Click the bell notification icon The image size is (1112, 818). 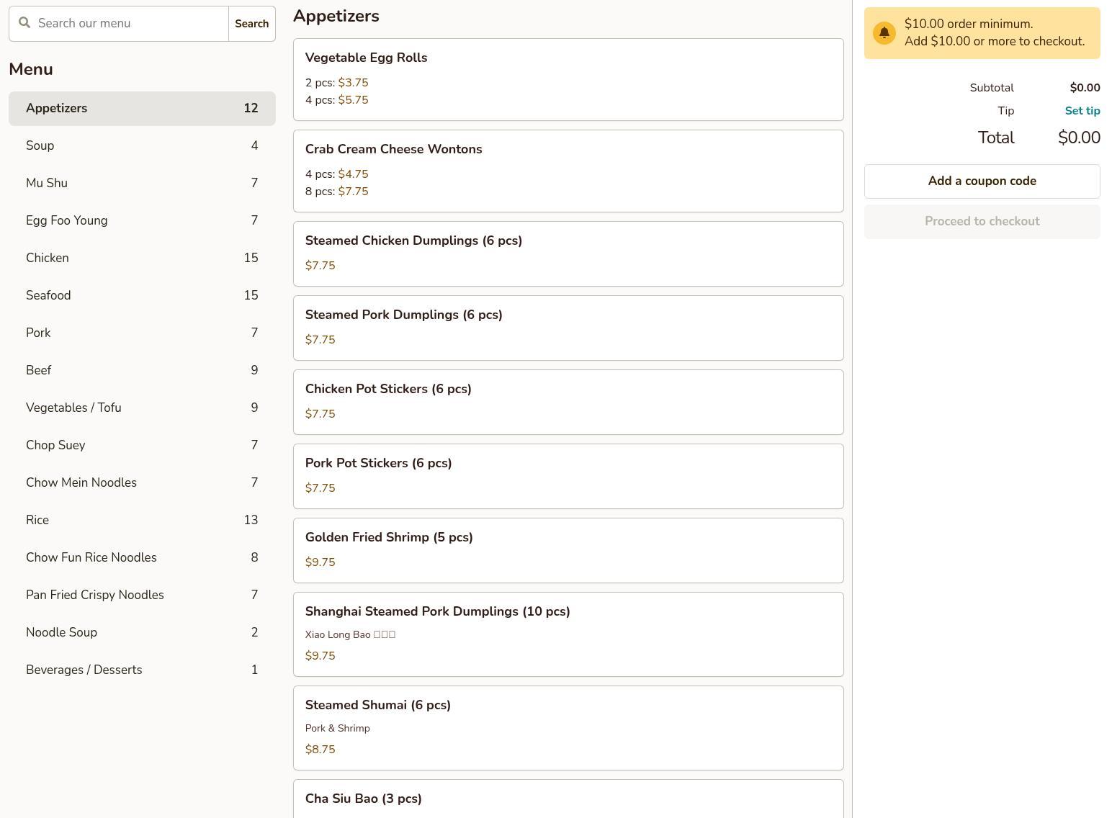tap(884, 33)
